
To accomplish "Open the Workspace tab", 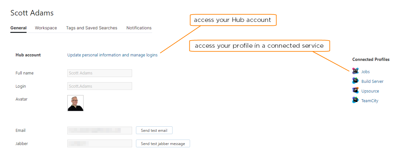I will point(46,28).
